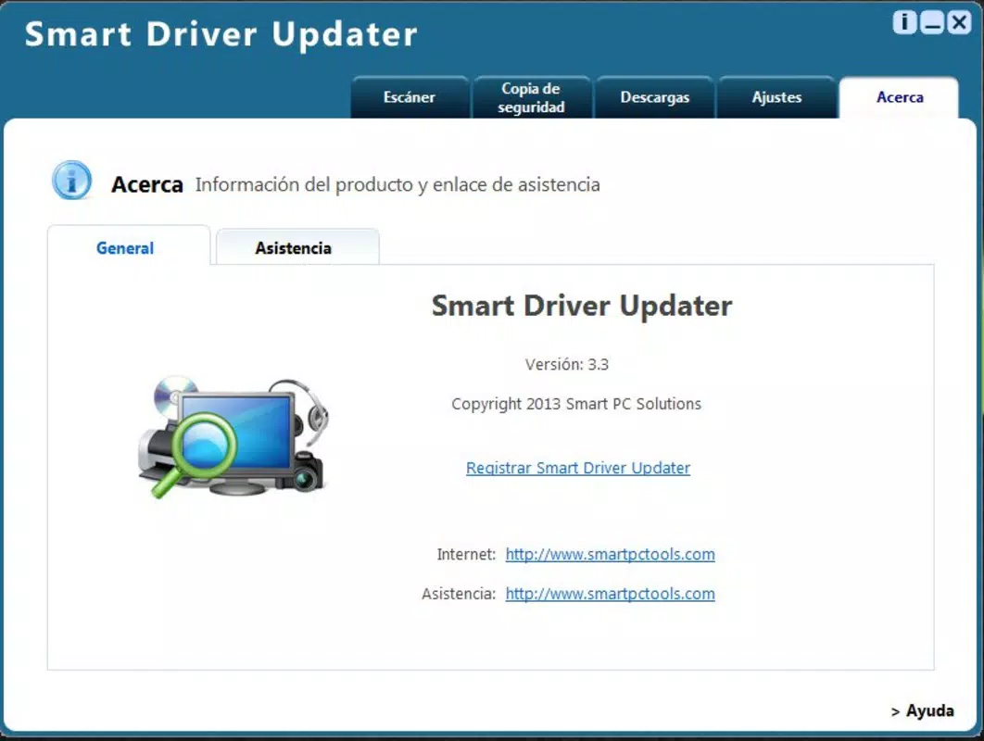This screenshot has height=741, width=984.
Task: Switch to the Asistencia sub-tab
Action: (297, 247)
